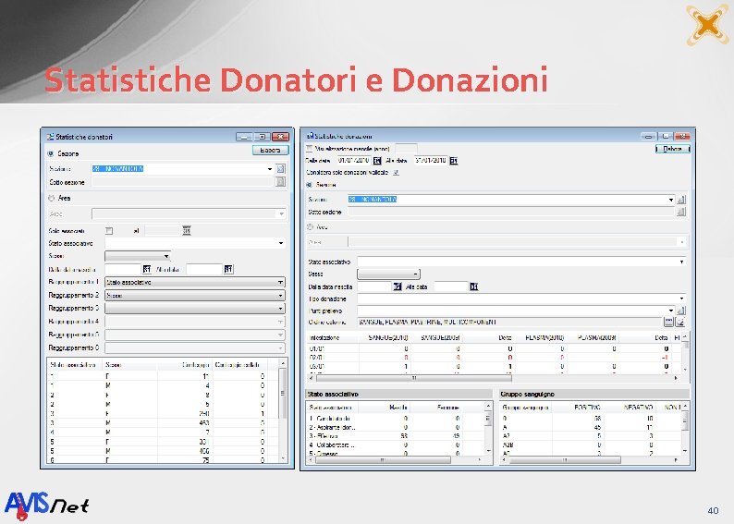Click POSITIVO column header in Gruppo sanguigno

pyautogui.click(x=578, y=408)
